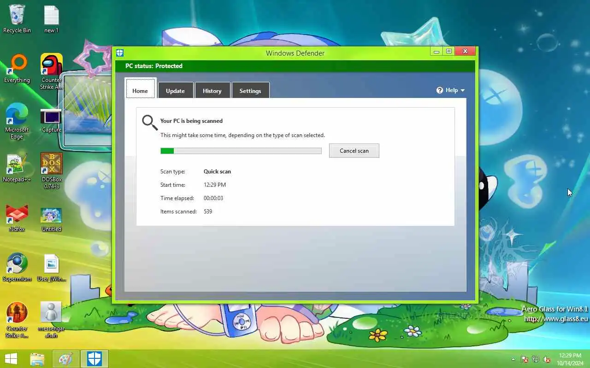
Task: Click the 'Quick scan' scan type text
Action: point(217,172)
